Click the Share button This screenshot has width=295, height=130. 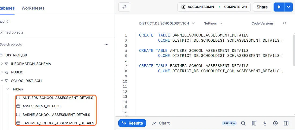(262, 7)
